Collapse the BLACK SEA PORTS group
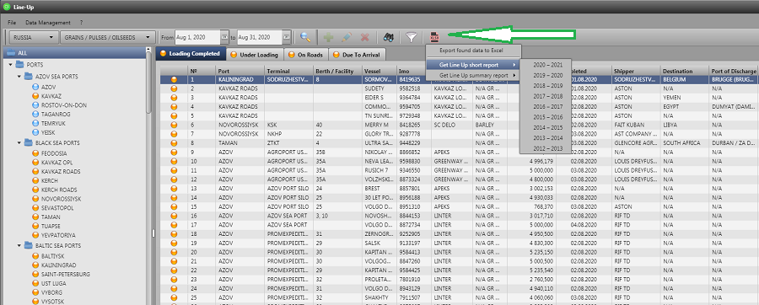The image size is (759, 305). (19, 143)
